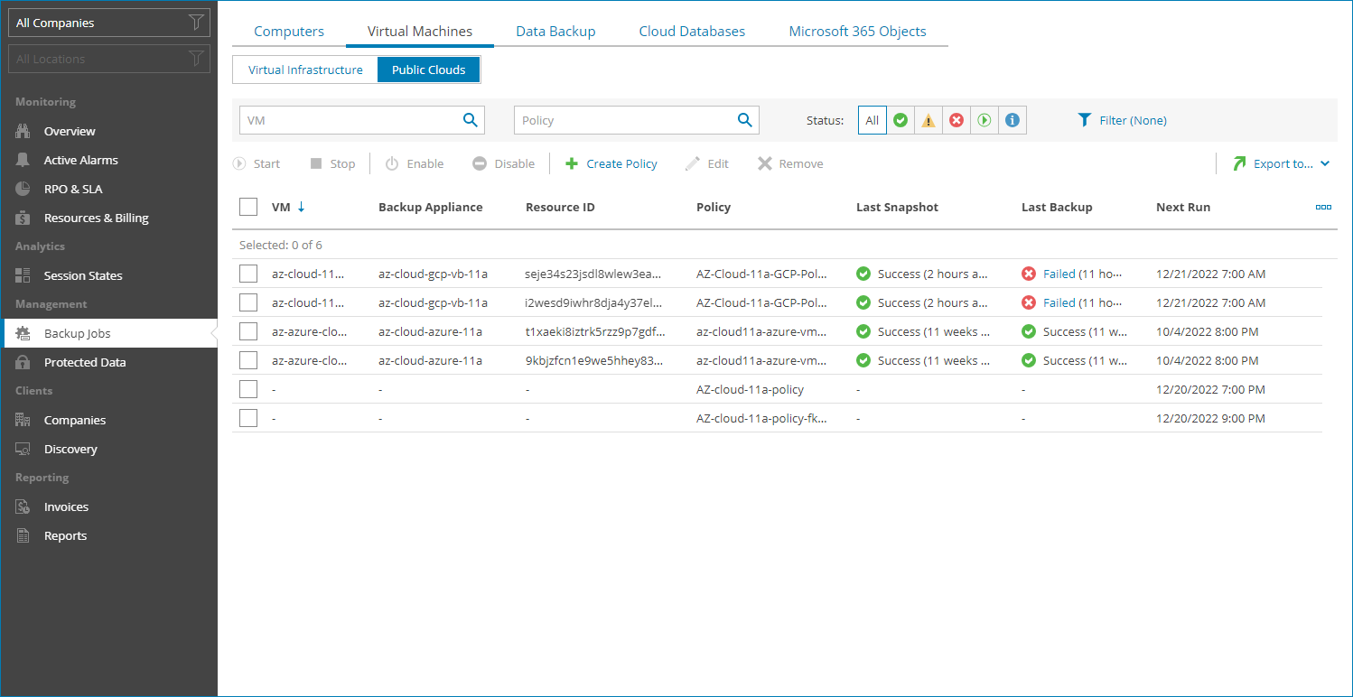Select checkbox for Resource ID seje34s23jsdl8wlew3ea
This screenshot has width=1353, height=697.
[x=248, y=274]
